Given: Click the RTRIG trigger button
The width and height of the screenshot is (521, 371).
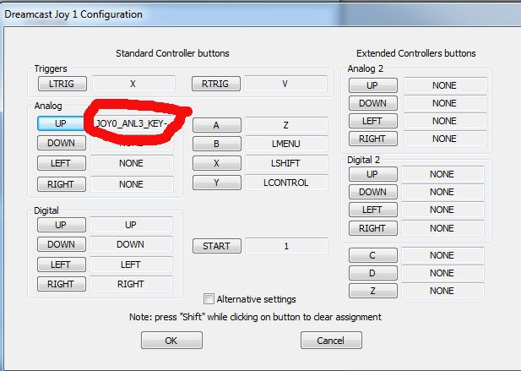Looking at the screenshot, I should click(x=216, y=84).
